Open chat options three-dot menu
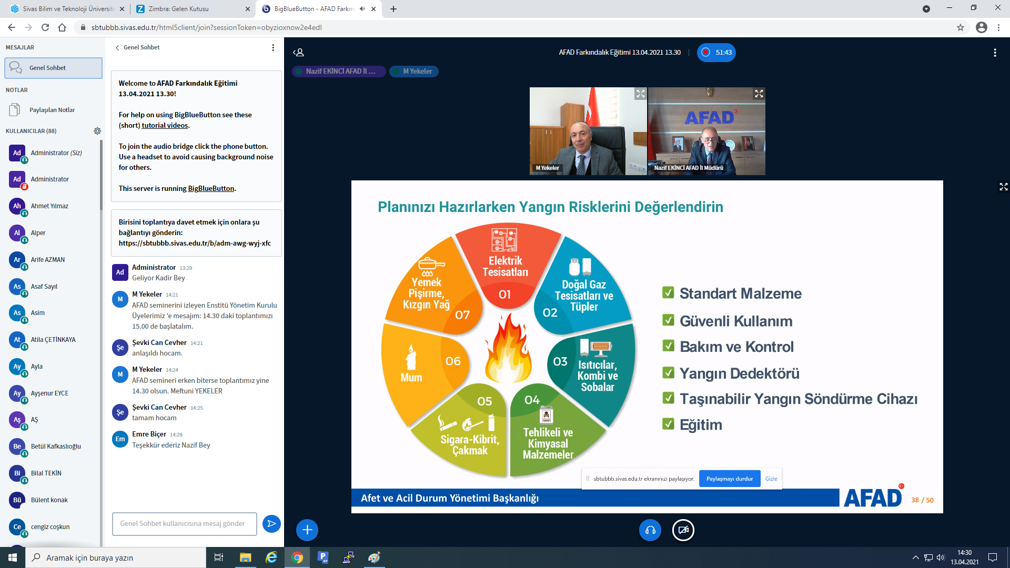 [x=272, y=47]
